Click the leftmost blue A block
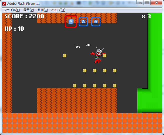This screenshot has width=164, height=135. 71,22
